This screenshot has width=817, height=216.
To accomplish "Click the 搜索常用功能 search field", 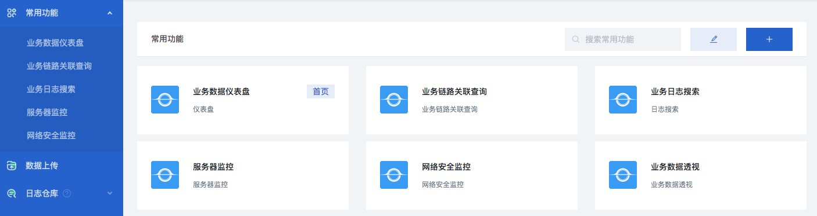I will click(623, 39).
